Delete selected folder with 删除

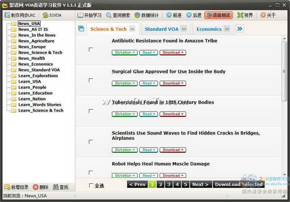41,187
